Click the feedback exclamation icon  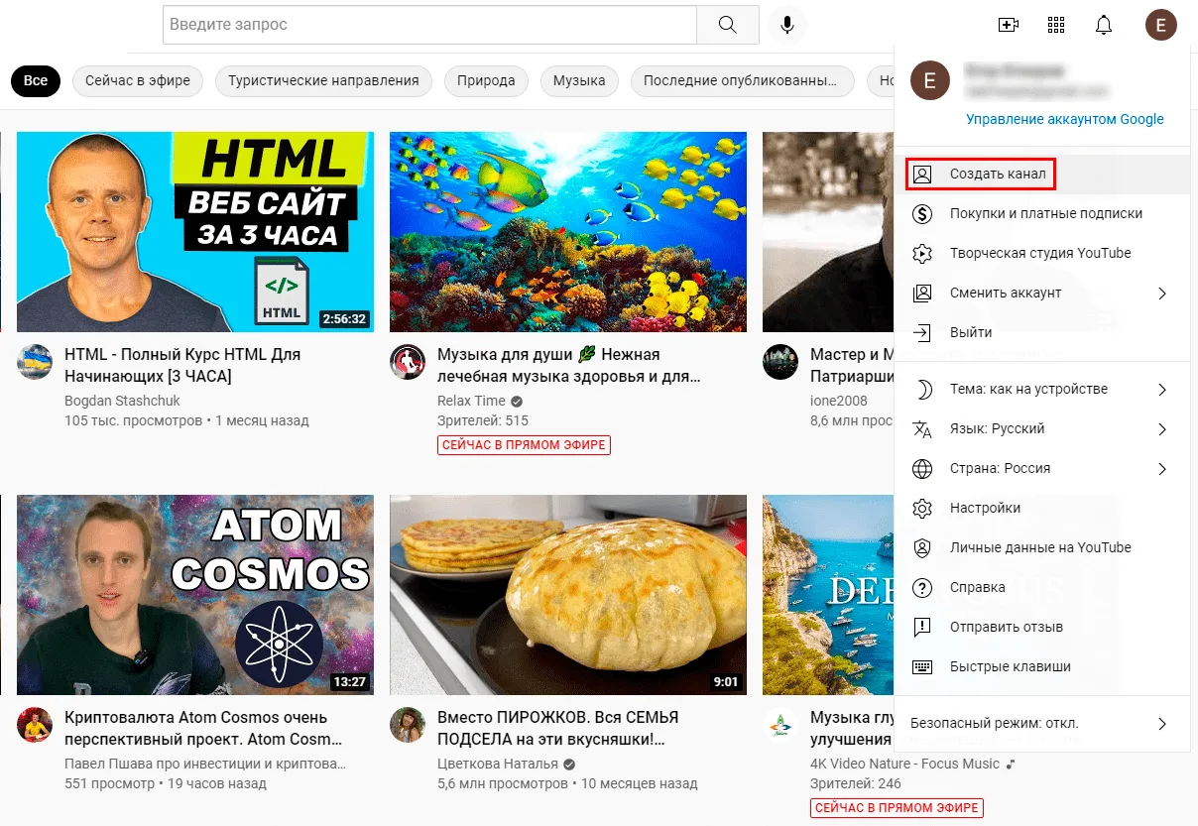[922, 627]
